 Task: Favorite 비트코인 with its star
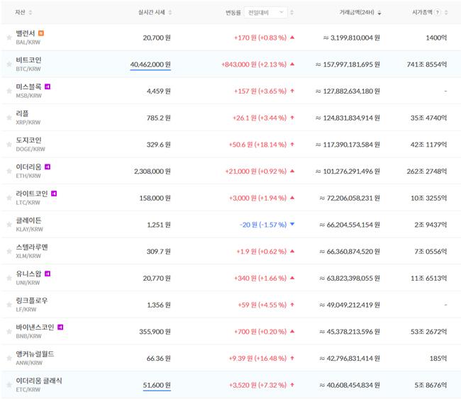[x=9, y=64]
